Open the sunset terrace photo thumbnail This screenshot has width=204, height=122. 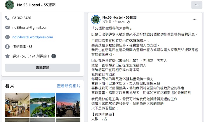(68, 105)
